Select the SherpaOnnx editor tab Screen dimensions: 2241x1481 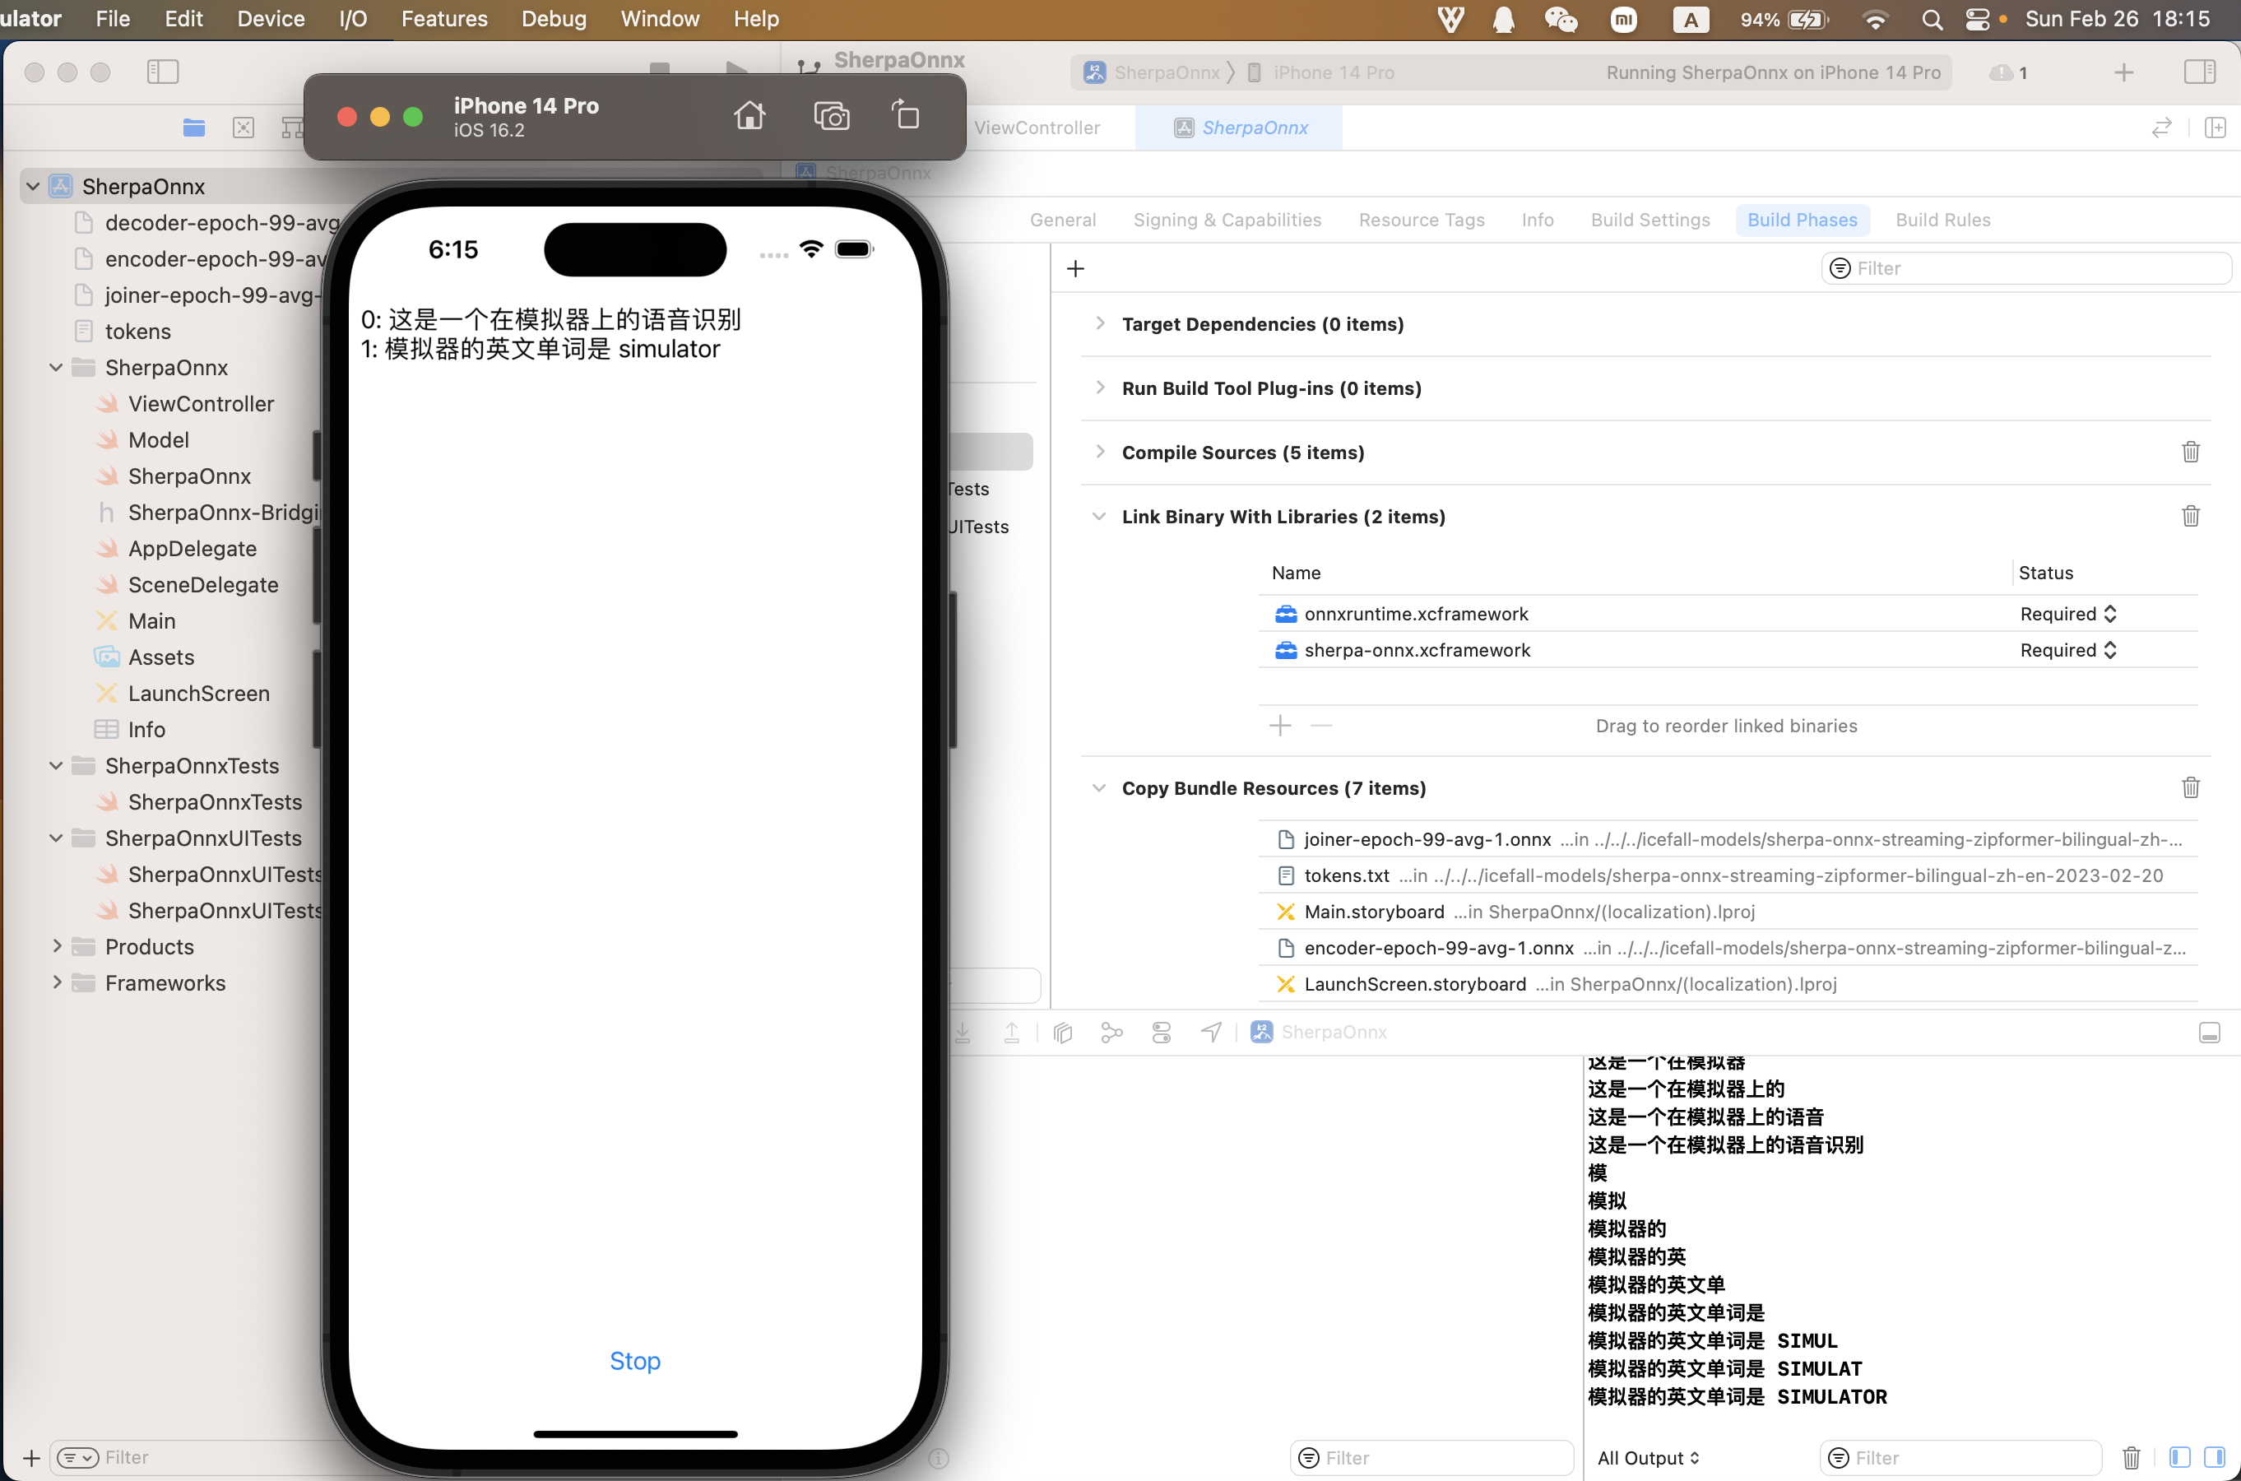click(x=1240, y=128)
